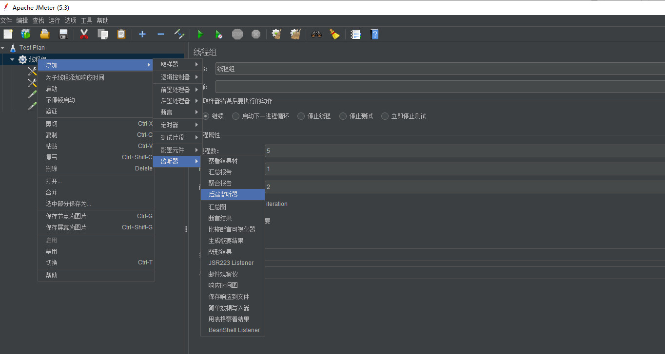
Task: Open the 选项 menu in the menu bar
Action: 70,20
